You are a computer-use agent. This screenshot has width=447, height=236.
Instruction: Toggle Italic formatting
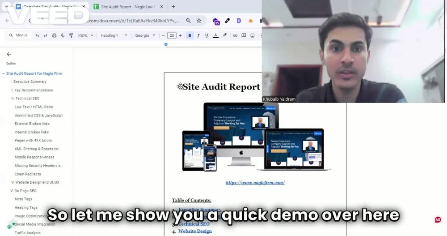[198, 36]
